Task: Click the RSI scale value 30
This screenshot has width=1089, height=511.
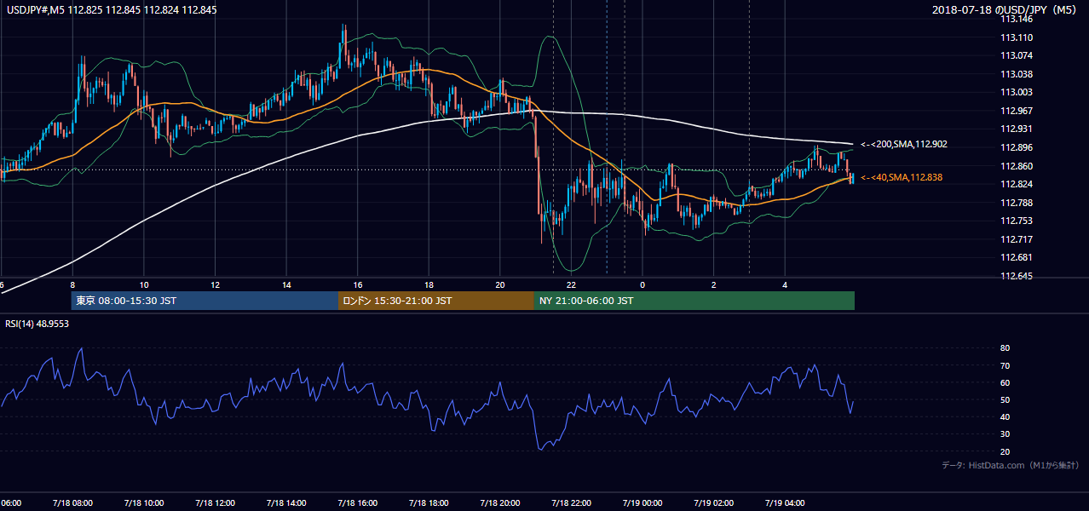Action: (x=1005, y=433)
